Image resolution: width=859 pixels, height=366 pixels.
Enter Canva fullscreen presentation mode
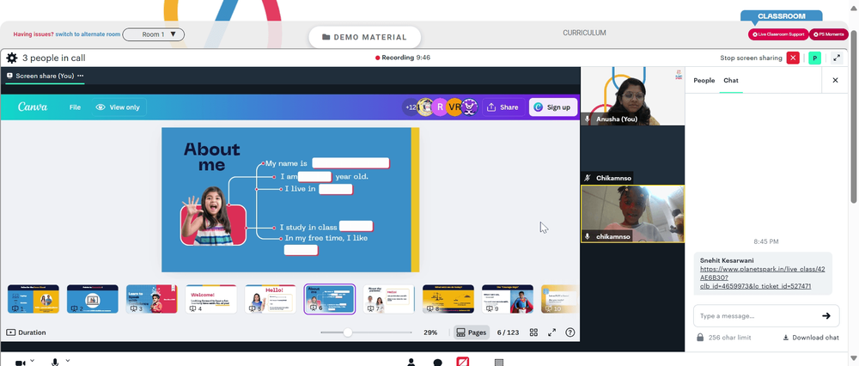click(x=551, y=332)
